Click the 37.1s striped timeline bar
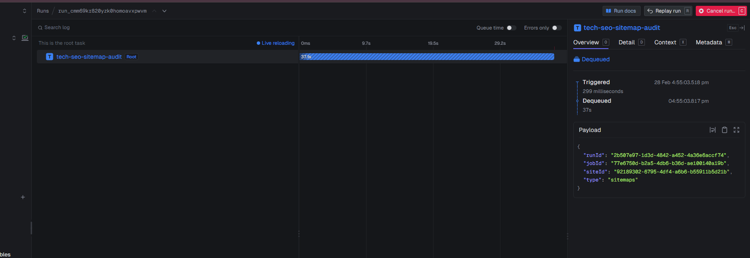 427,57
